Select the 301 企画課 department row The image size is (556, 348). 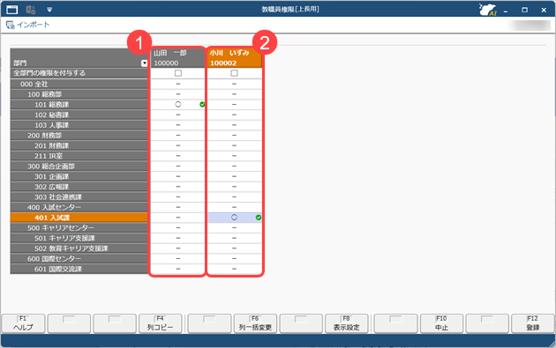(x=79, y=176)
